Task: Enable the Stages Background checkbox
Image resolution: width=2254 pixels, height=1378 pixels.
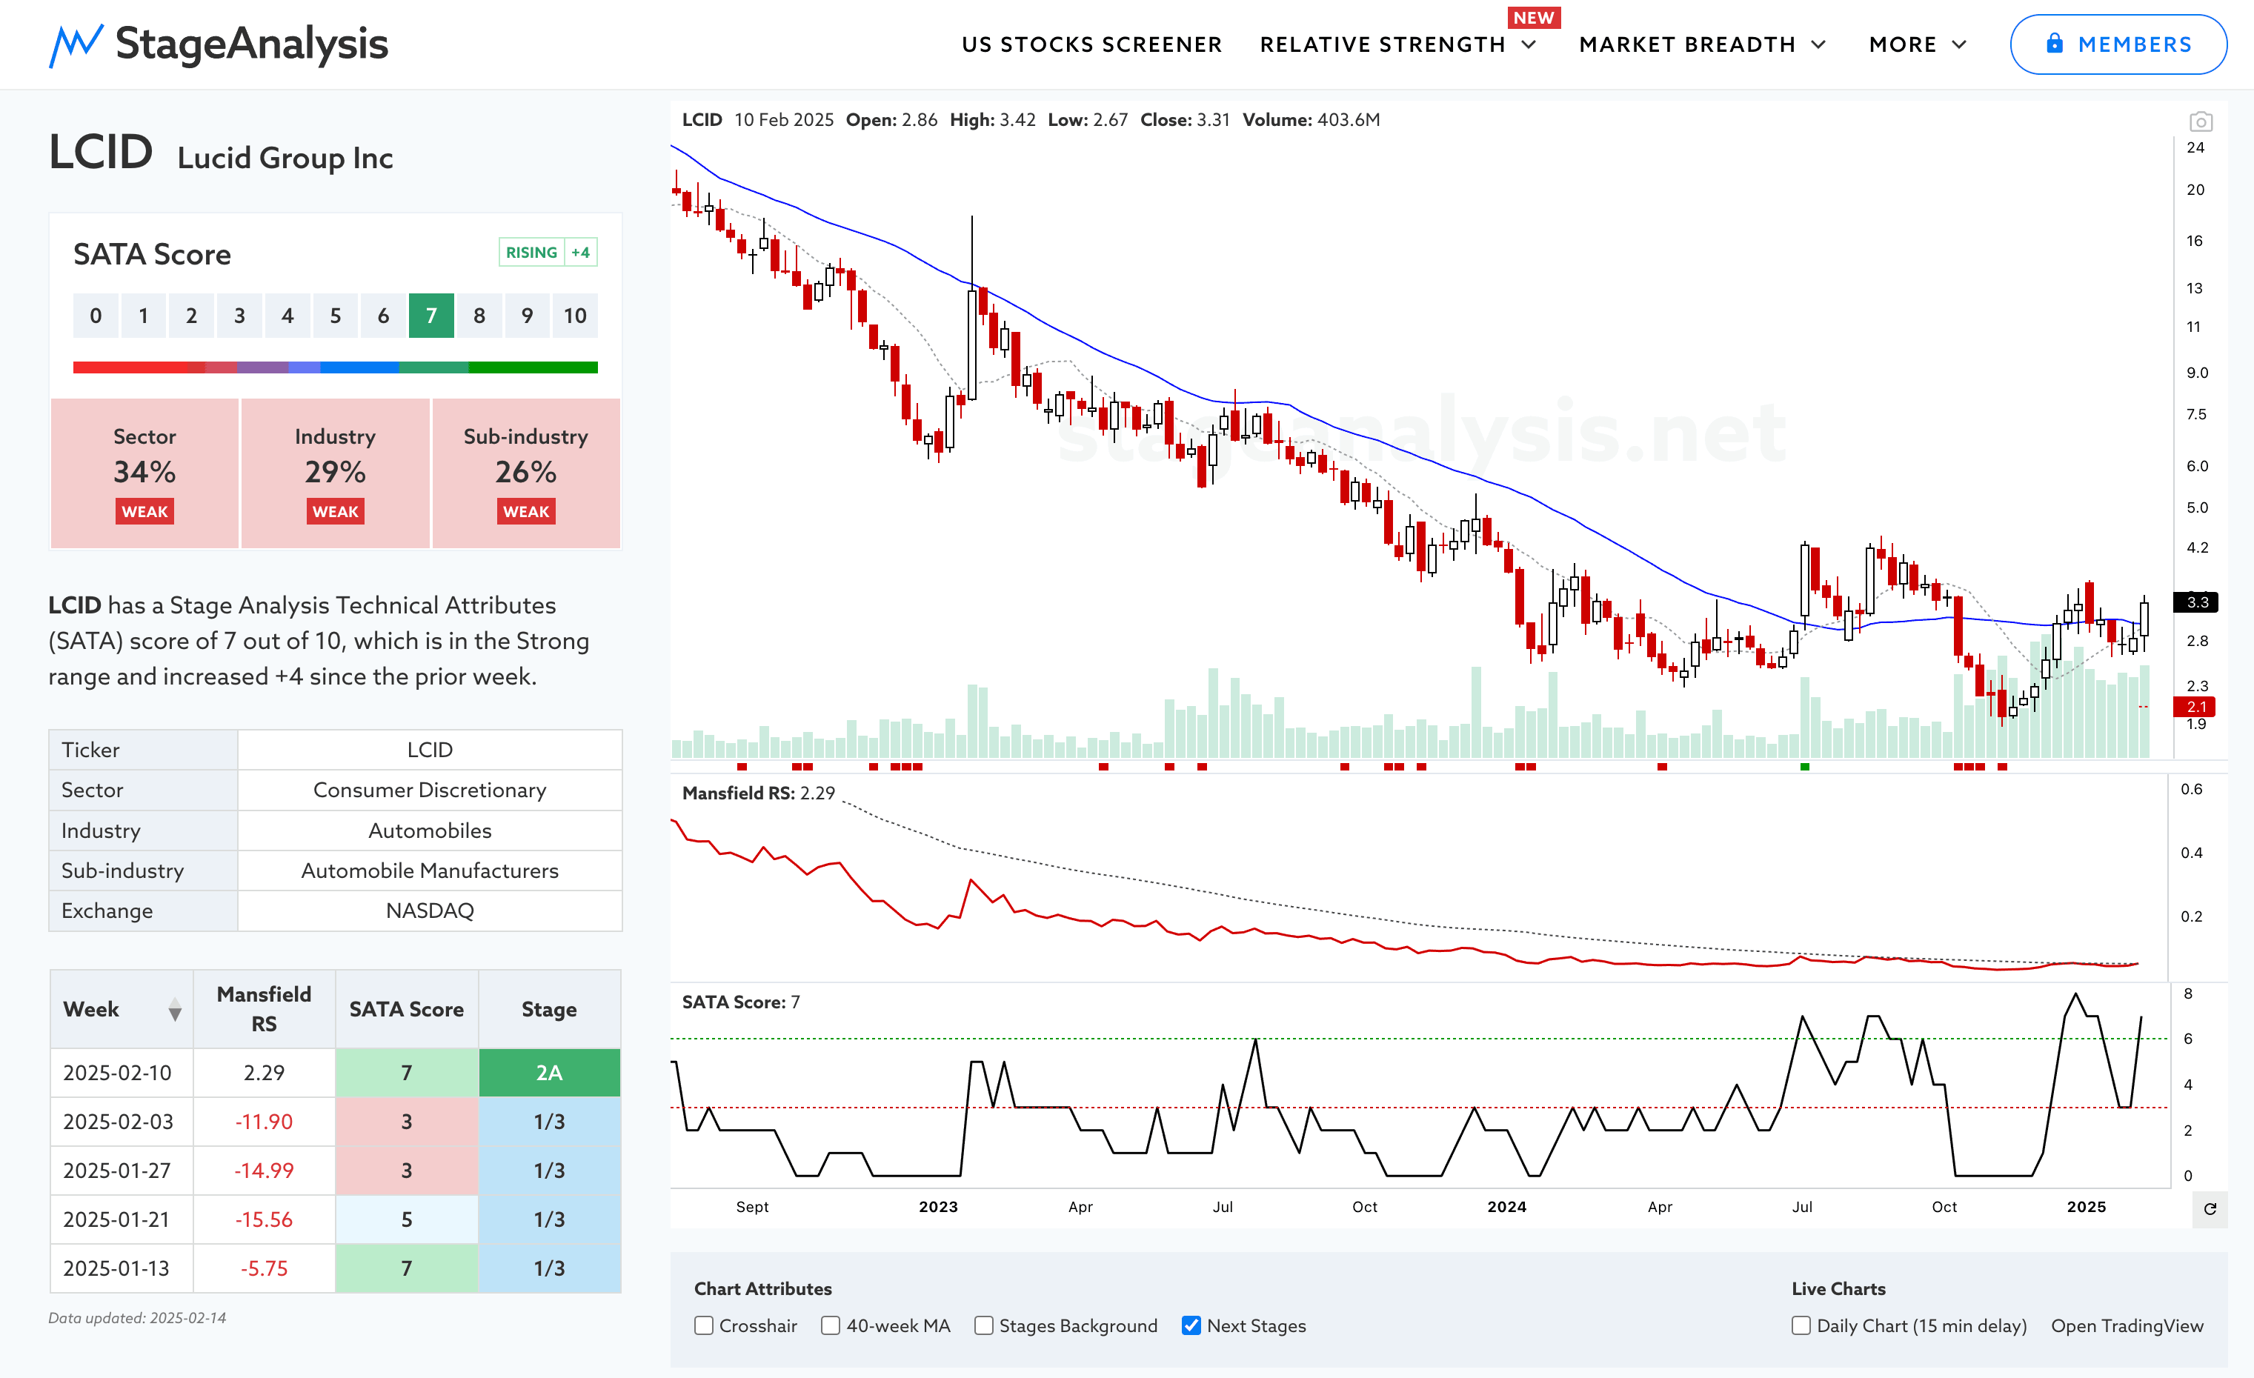Action: (x=983, y=1326)
